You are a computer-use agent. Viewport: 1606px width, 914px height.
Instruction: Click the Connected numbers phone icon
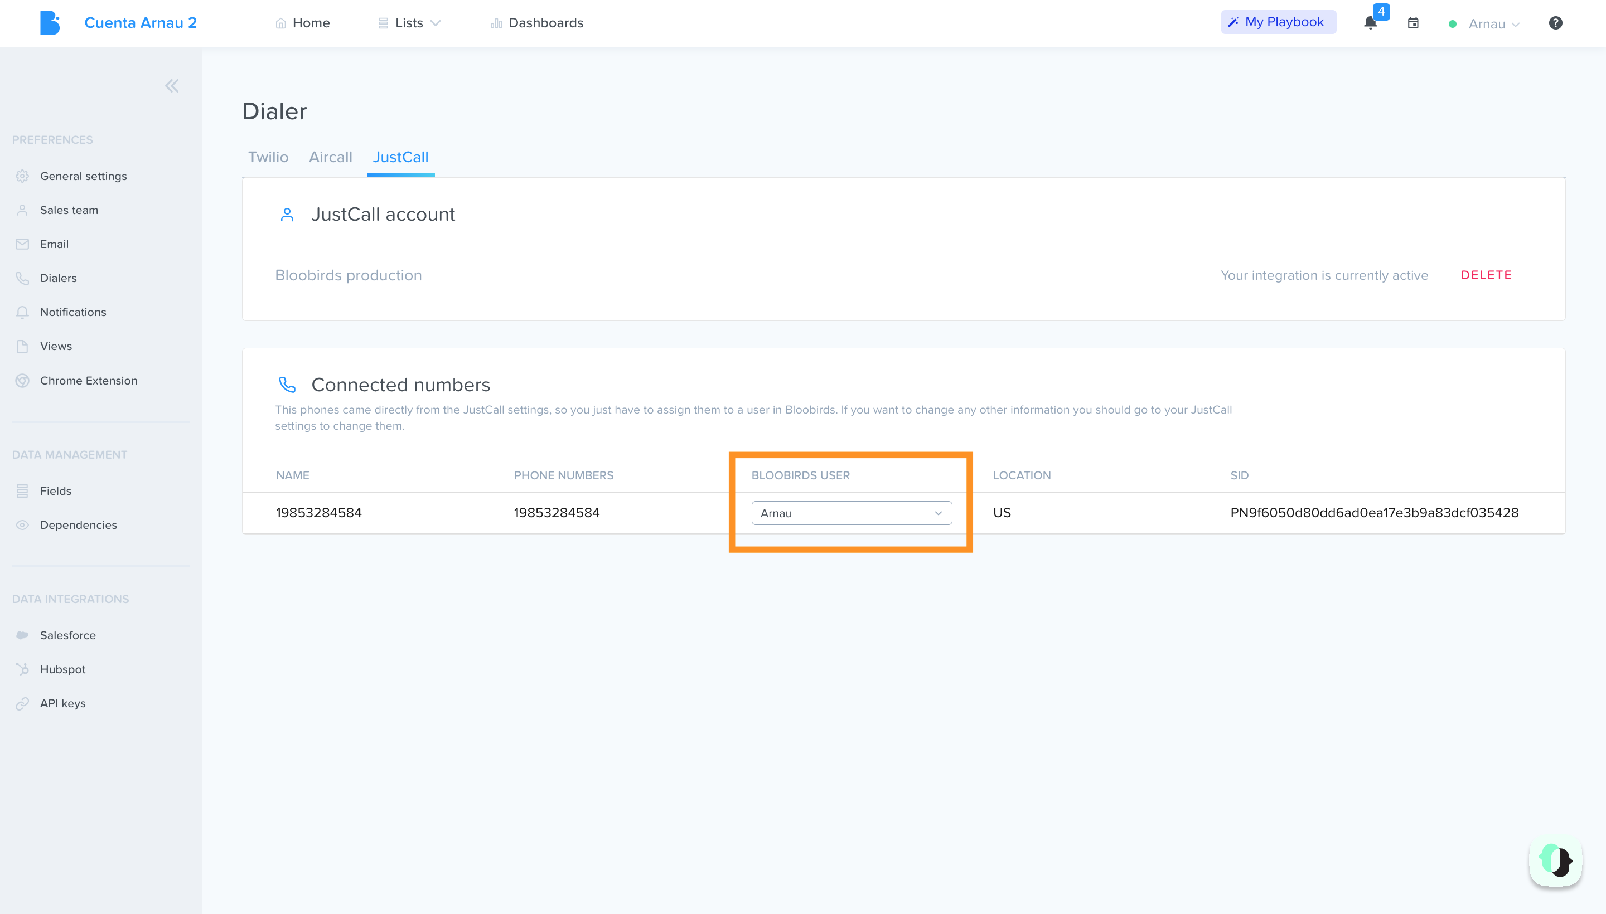pyautogui.click(x=287, y=385)
